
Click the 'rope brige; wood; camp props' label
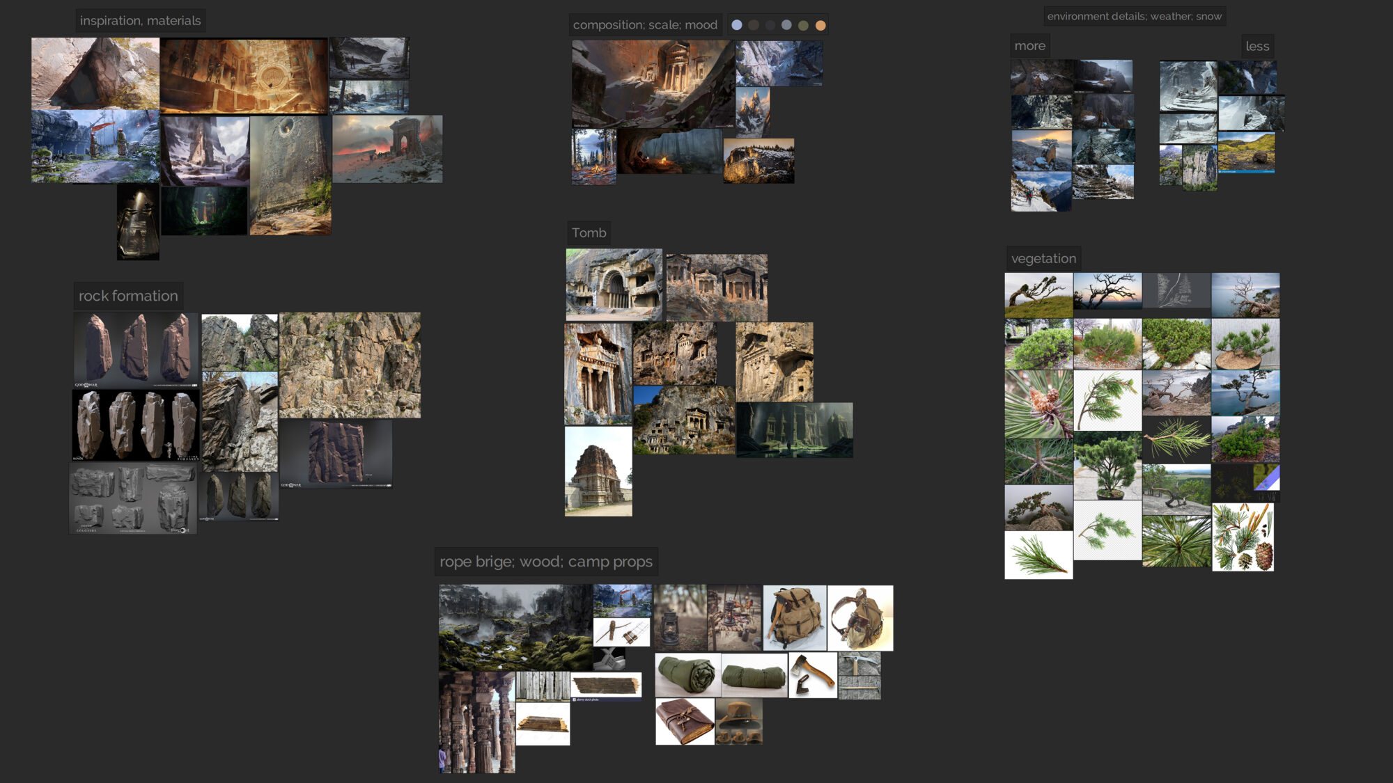(x=545, y=562)
